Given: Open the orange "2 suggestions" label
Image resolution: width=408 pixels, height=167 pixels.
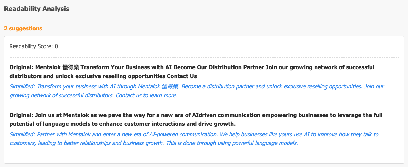Looking at the screenshot, I should [x=23, y=28].
